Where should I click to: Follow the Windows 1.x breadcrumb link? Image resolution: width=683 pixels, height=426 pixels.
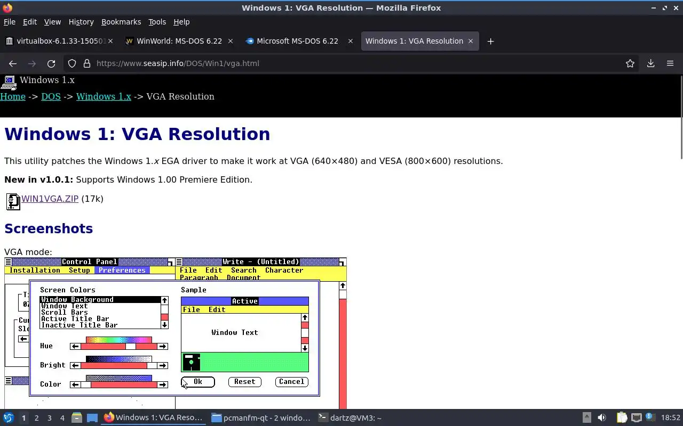click(x=104, y=96)
